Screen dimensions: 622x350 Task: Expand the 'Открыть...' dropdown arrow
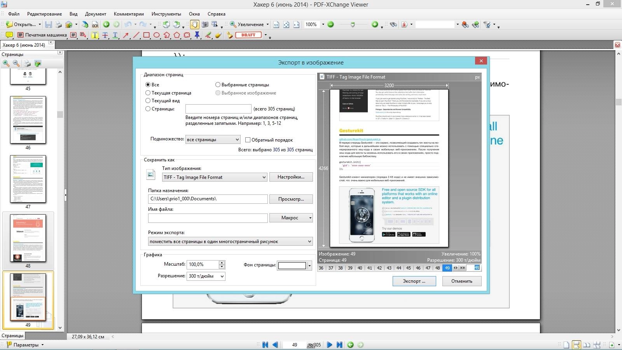pos(40,24)
